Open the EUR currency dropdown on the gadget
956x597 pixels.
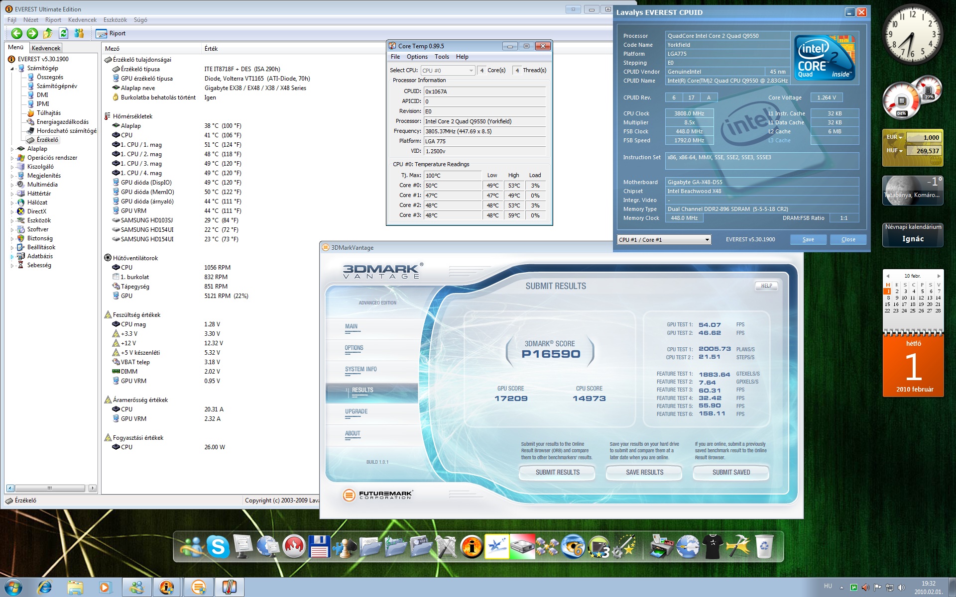pos(895,137)
